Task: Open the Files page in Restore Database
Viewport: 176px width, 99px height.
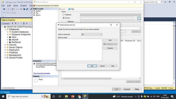Action: [37, 13]
